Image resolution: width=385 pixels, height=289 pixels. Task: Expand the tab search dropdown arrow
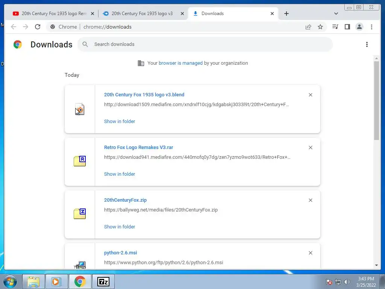[x=336, y=14]
